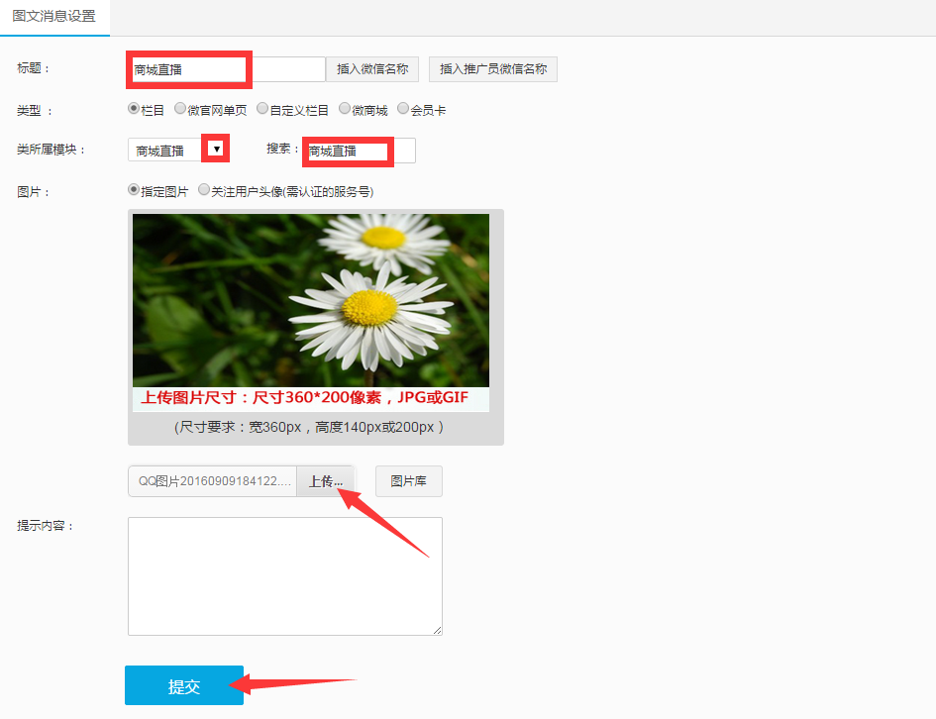The height and width of the screenshot is (719, 936).
Task: Select the 微商城 radio button
Action: click(x=345, y=109)
